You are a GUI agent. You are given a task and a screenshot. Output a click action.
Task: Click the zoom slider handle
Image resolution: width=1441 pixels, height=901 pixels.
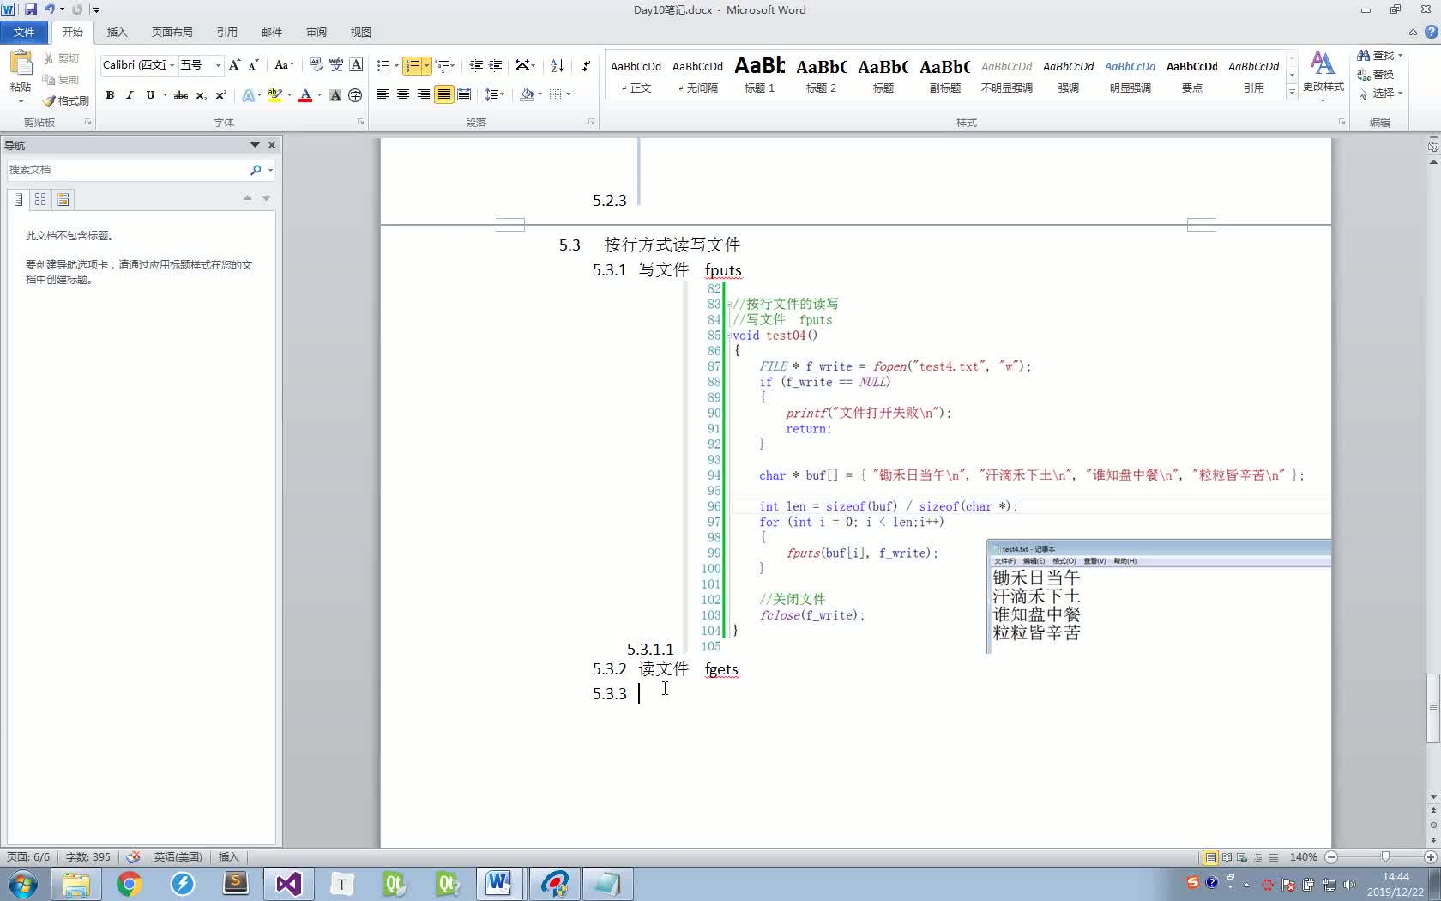tap(1385, 856)
